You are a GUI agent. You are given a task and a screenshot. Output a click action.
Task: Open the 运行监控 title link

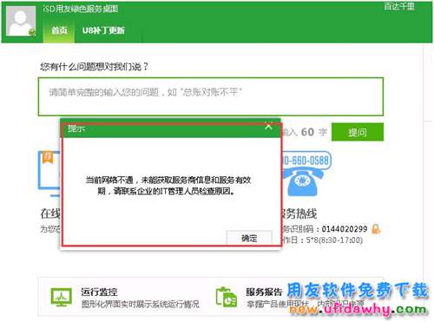click(x=99, y=292)
